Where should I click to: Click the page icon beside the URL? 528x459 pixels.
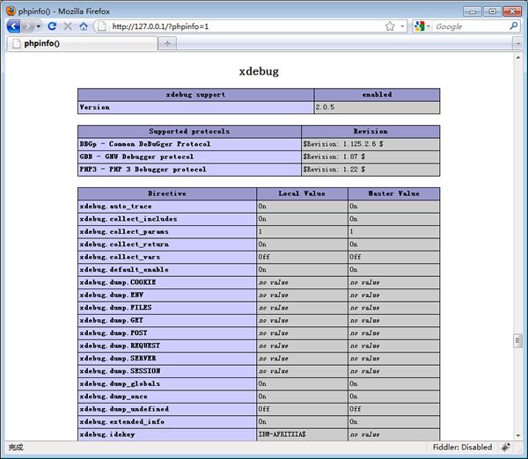point(102,26)
